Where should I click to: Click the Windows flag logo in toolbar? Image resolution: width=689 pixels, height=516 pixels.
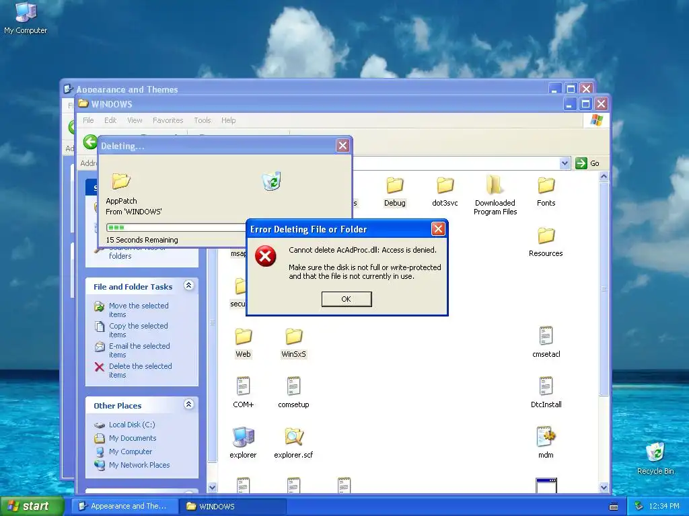coord(596,120)
